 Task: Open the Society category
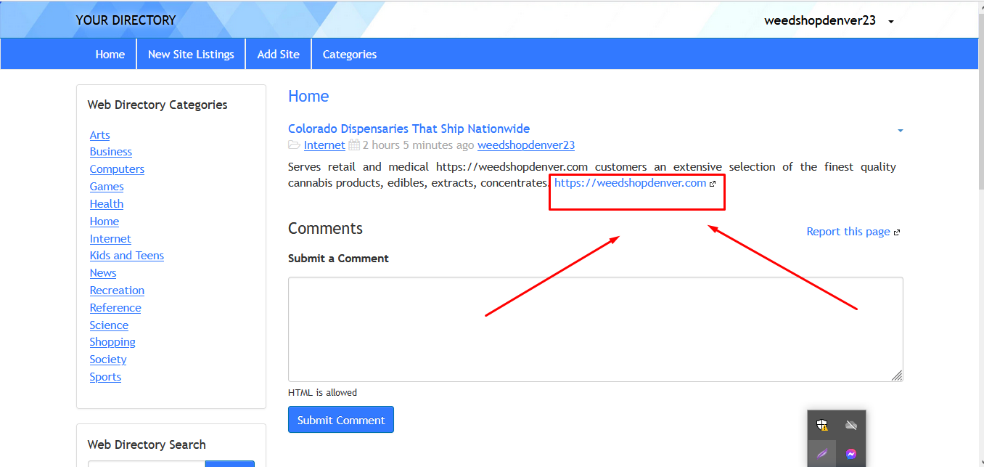point(108,360)
